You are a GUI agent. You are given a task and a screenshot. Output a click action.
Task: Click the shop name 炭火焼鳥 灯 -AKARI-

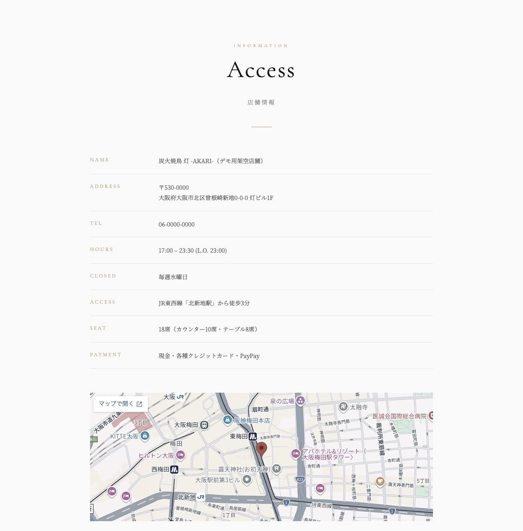[186, 161]
